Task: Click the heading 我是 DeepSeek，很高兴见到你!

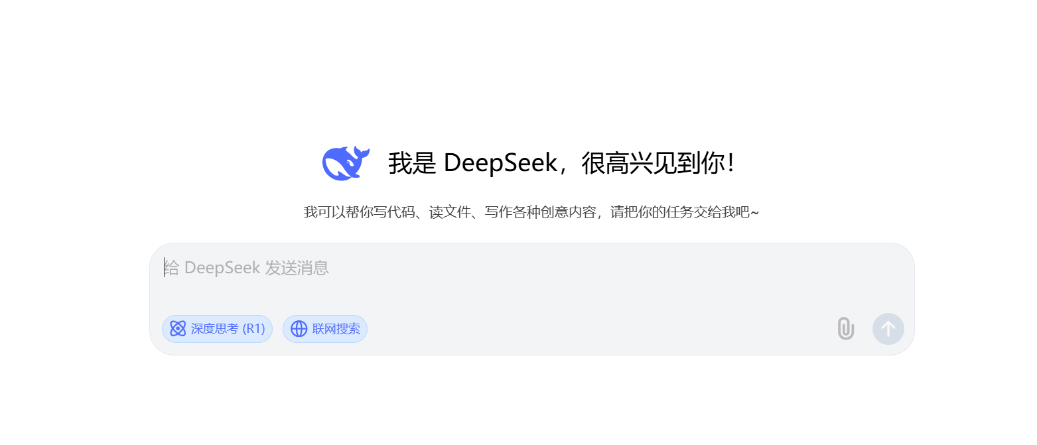Action: pyautogui.click(x=562, y=162)
